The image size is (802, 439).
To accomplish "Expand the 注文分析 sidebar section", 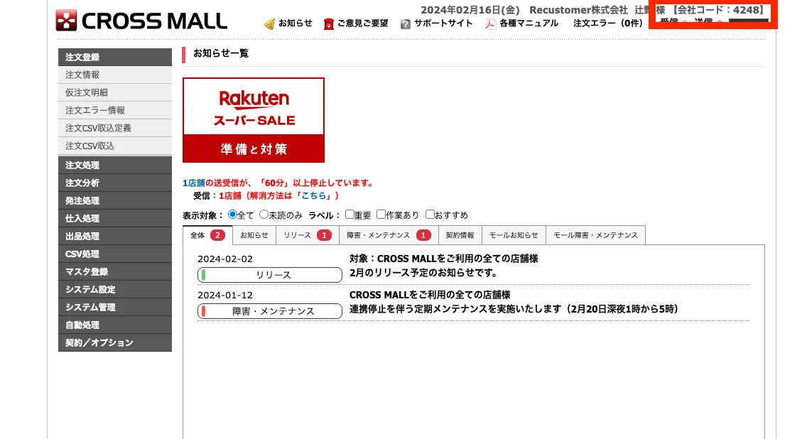I will pos(115,183).
